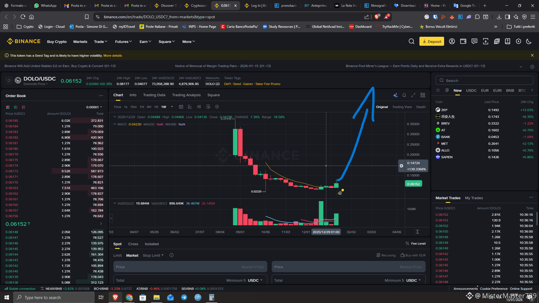
Task: Open the Stop Limit order type dropdown
Action: 153,255
